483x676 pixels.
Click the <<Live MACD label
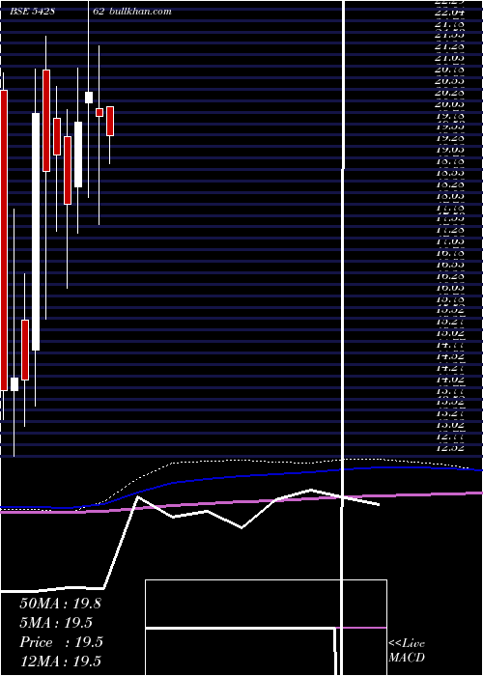[x=407, y=651]
